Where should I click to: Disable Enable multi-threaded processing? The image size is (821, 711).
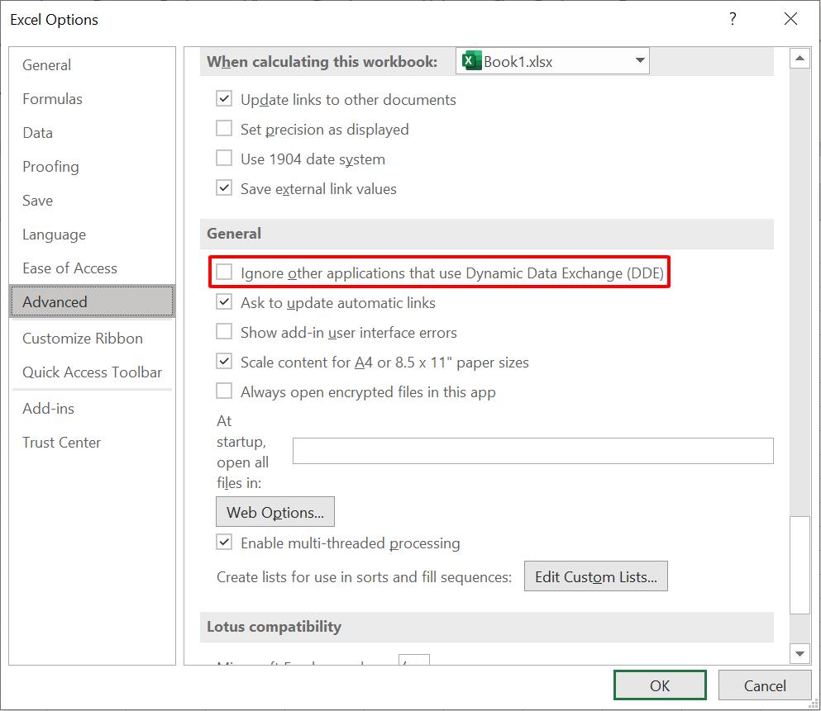[223, 543]
